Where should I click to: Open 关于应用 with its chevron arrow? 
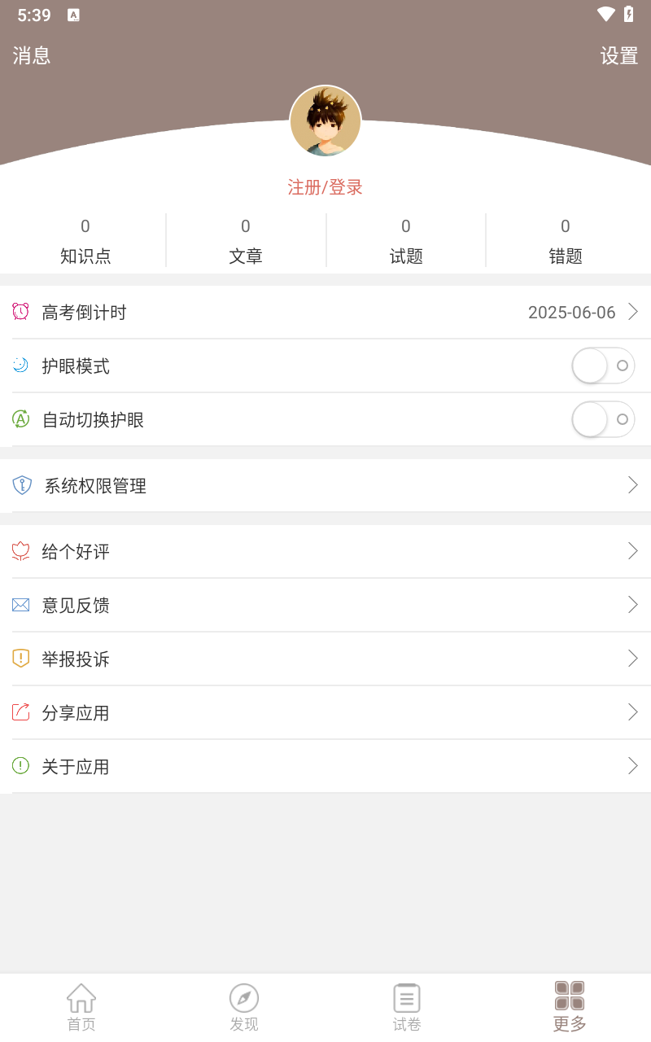click(x=632, y=766)
